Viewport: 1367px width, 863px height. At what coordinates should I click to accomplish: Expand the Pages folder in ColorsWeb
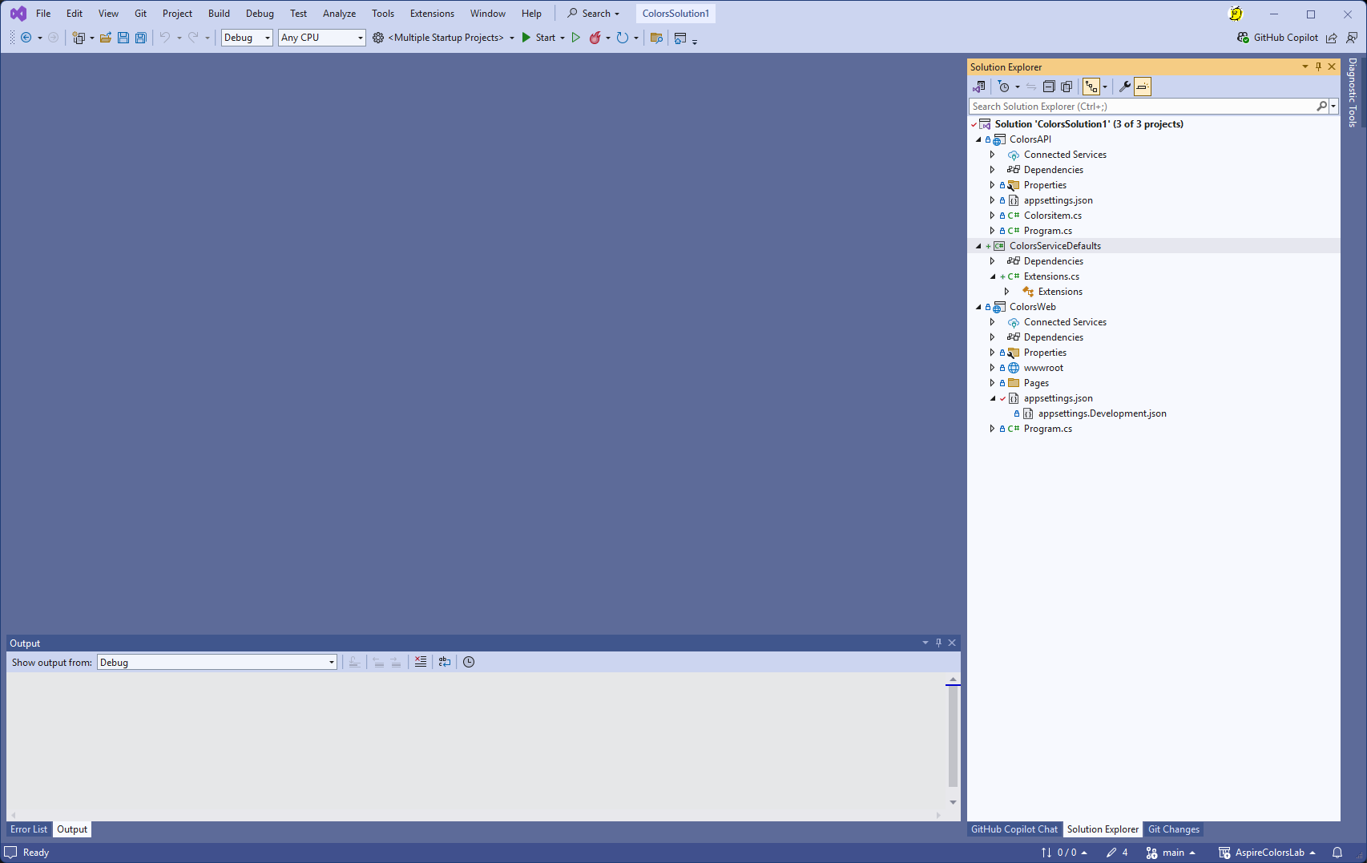click(x=992, y=383)
